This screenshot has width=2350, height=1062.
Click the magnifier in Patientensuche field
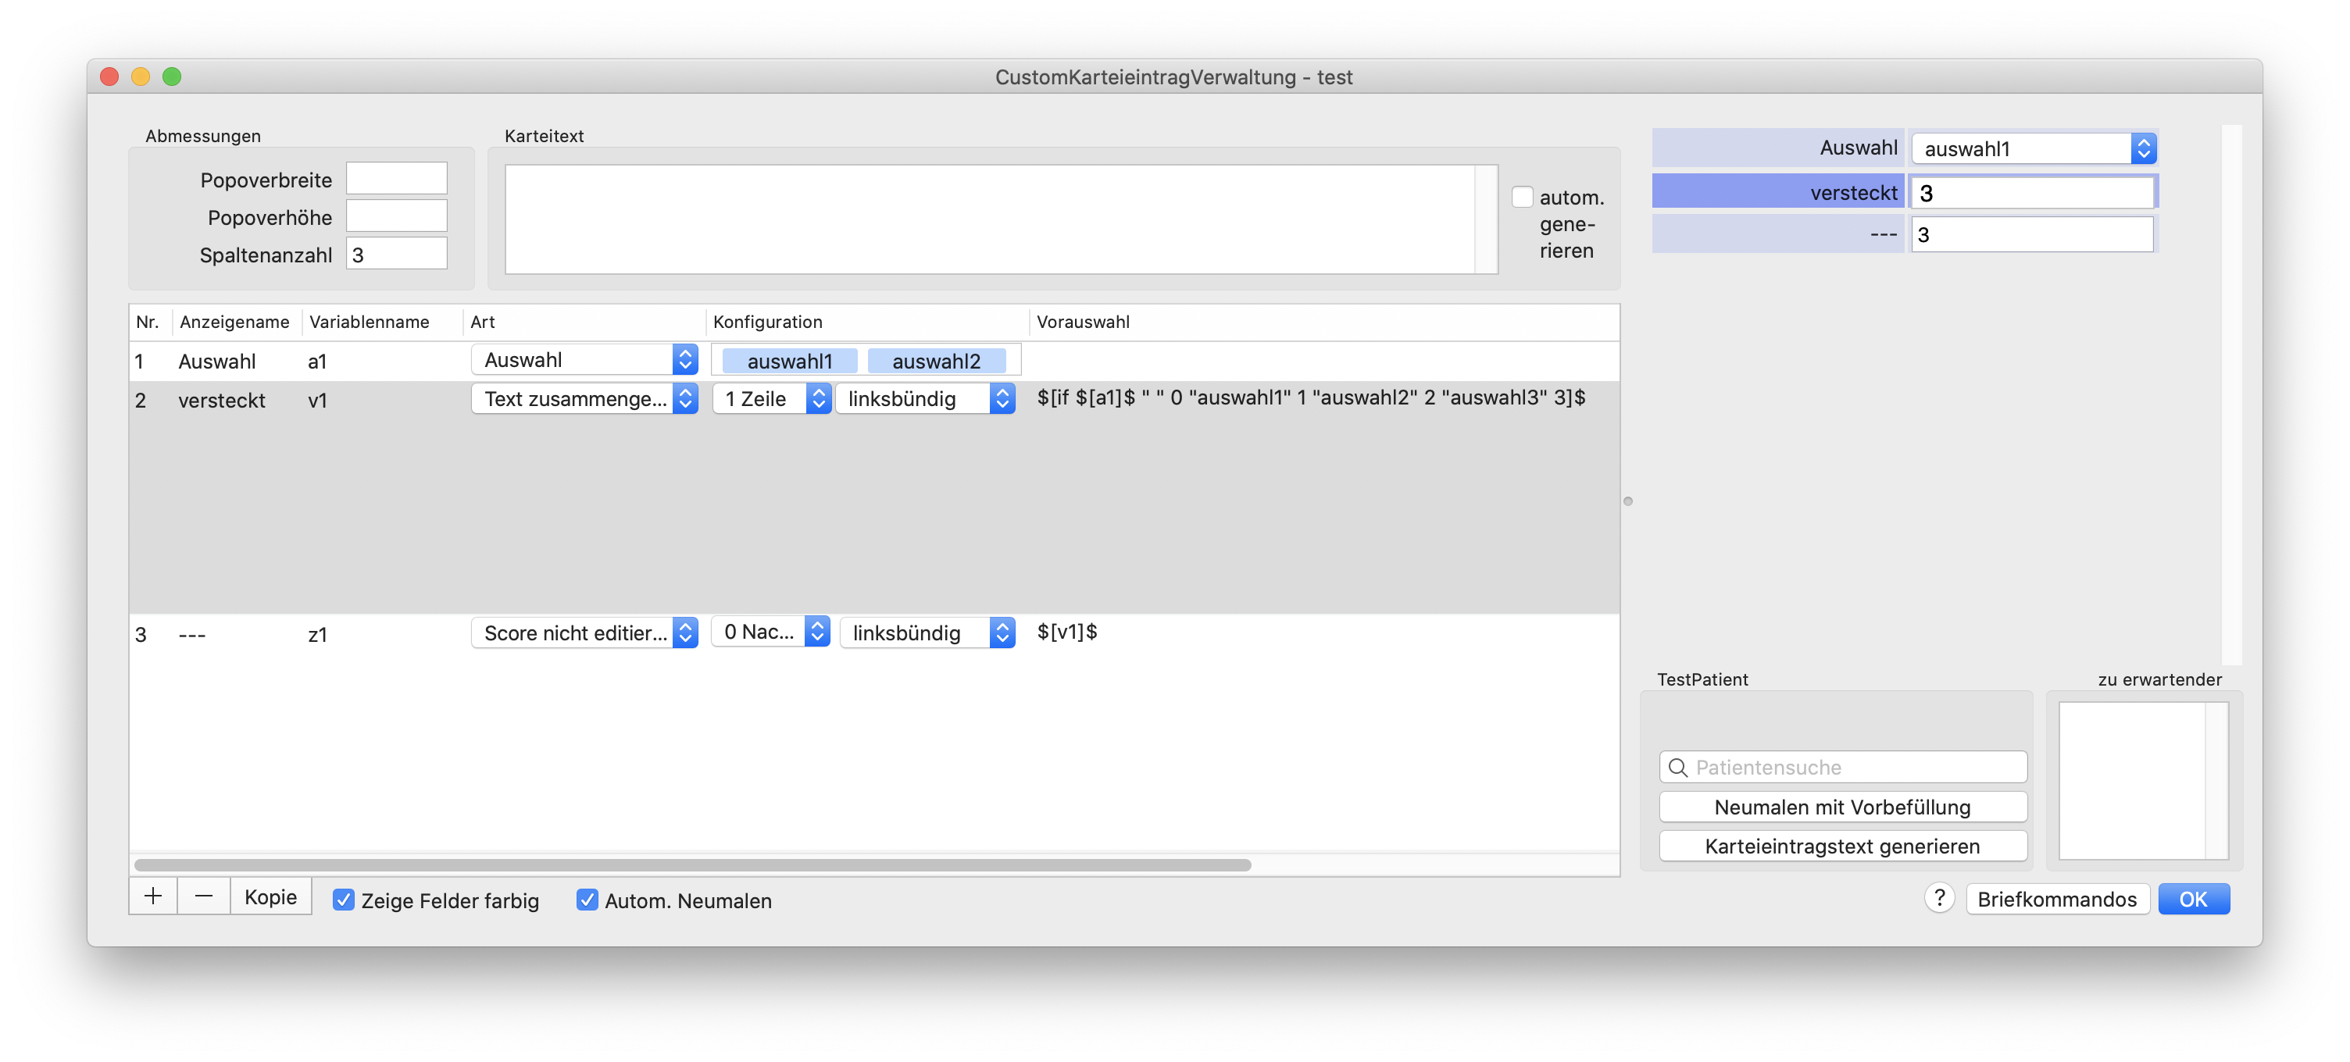(1677, 768)
